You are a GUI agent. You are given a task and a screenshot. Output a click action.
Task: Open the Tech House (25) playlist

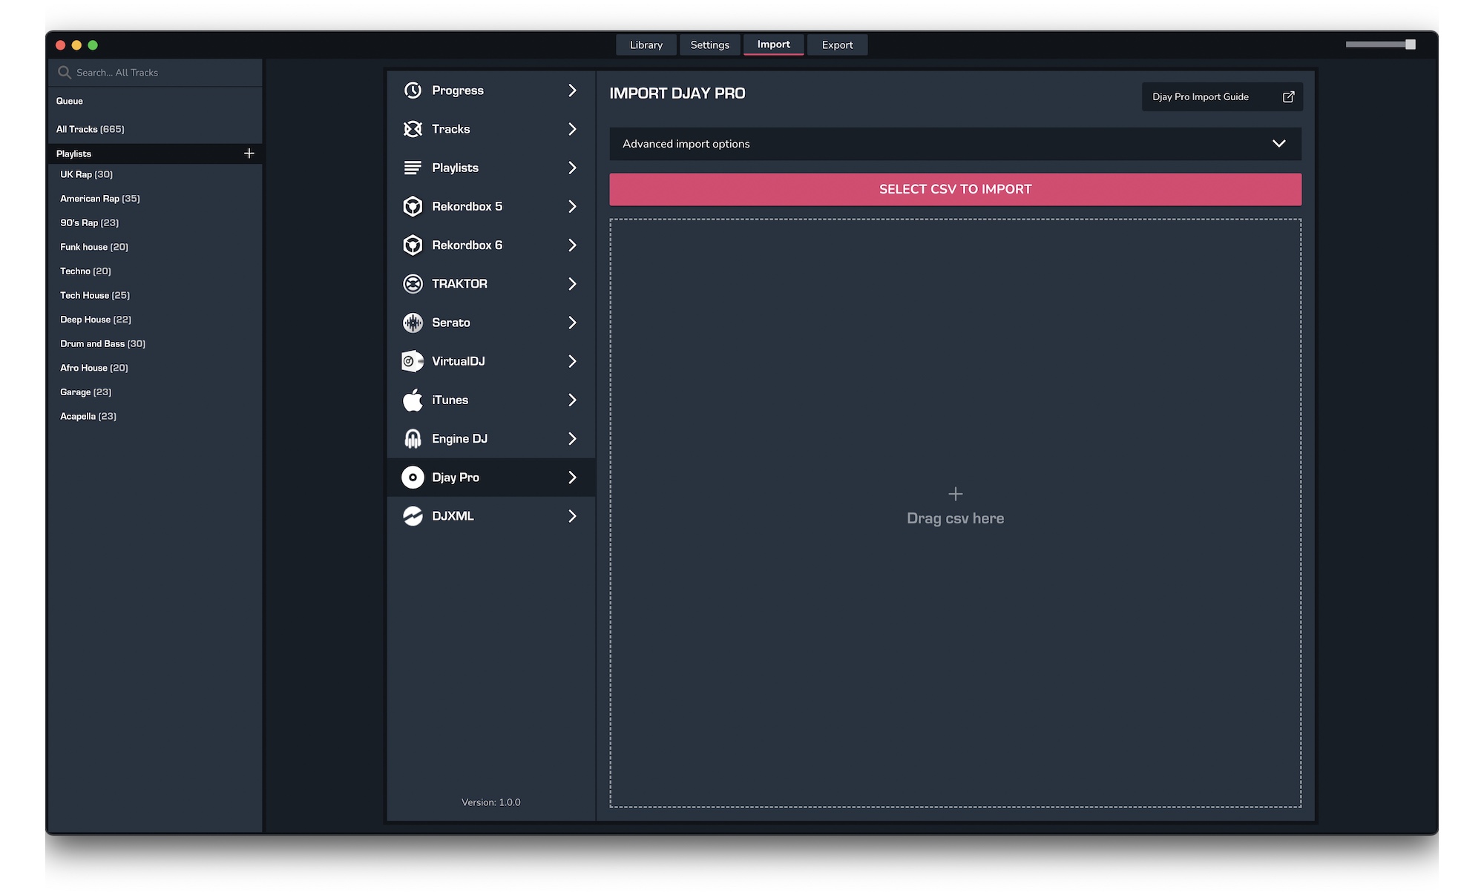coord(95,295)
